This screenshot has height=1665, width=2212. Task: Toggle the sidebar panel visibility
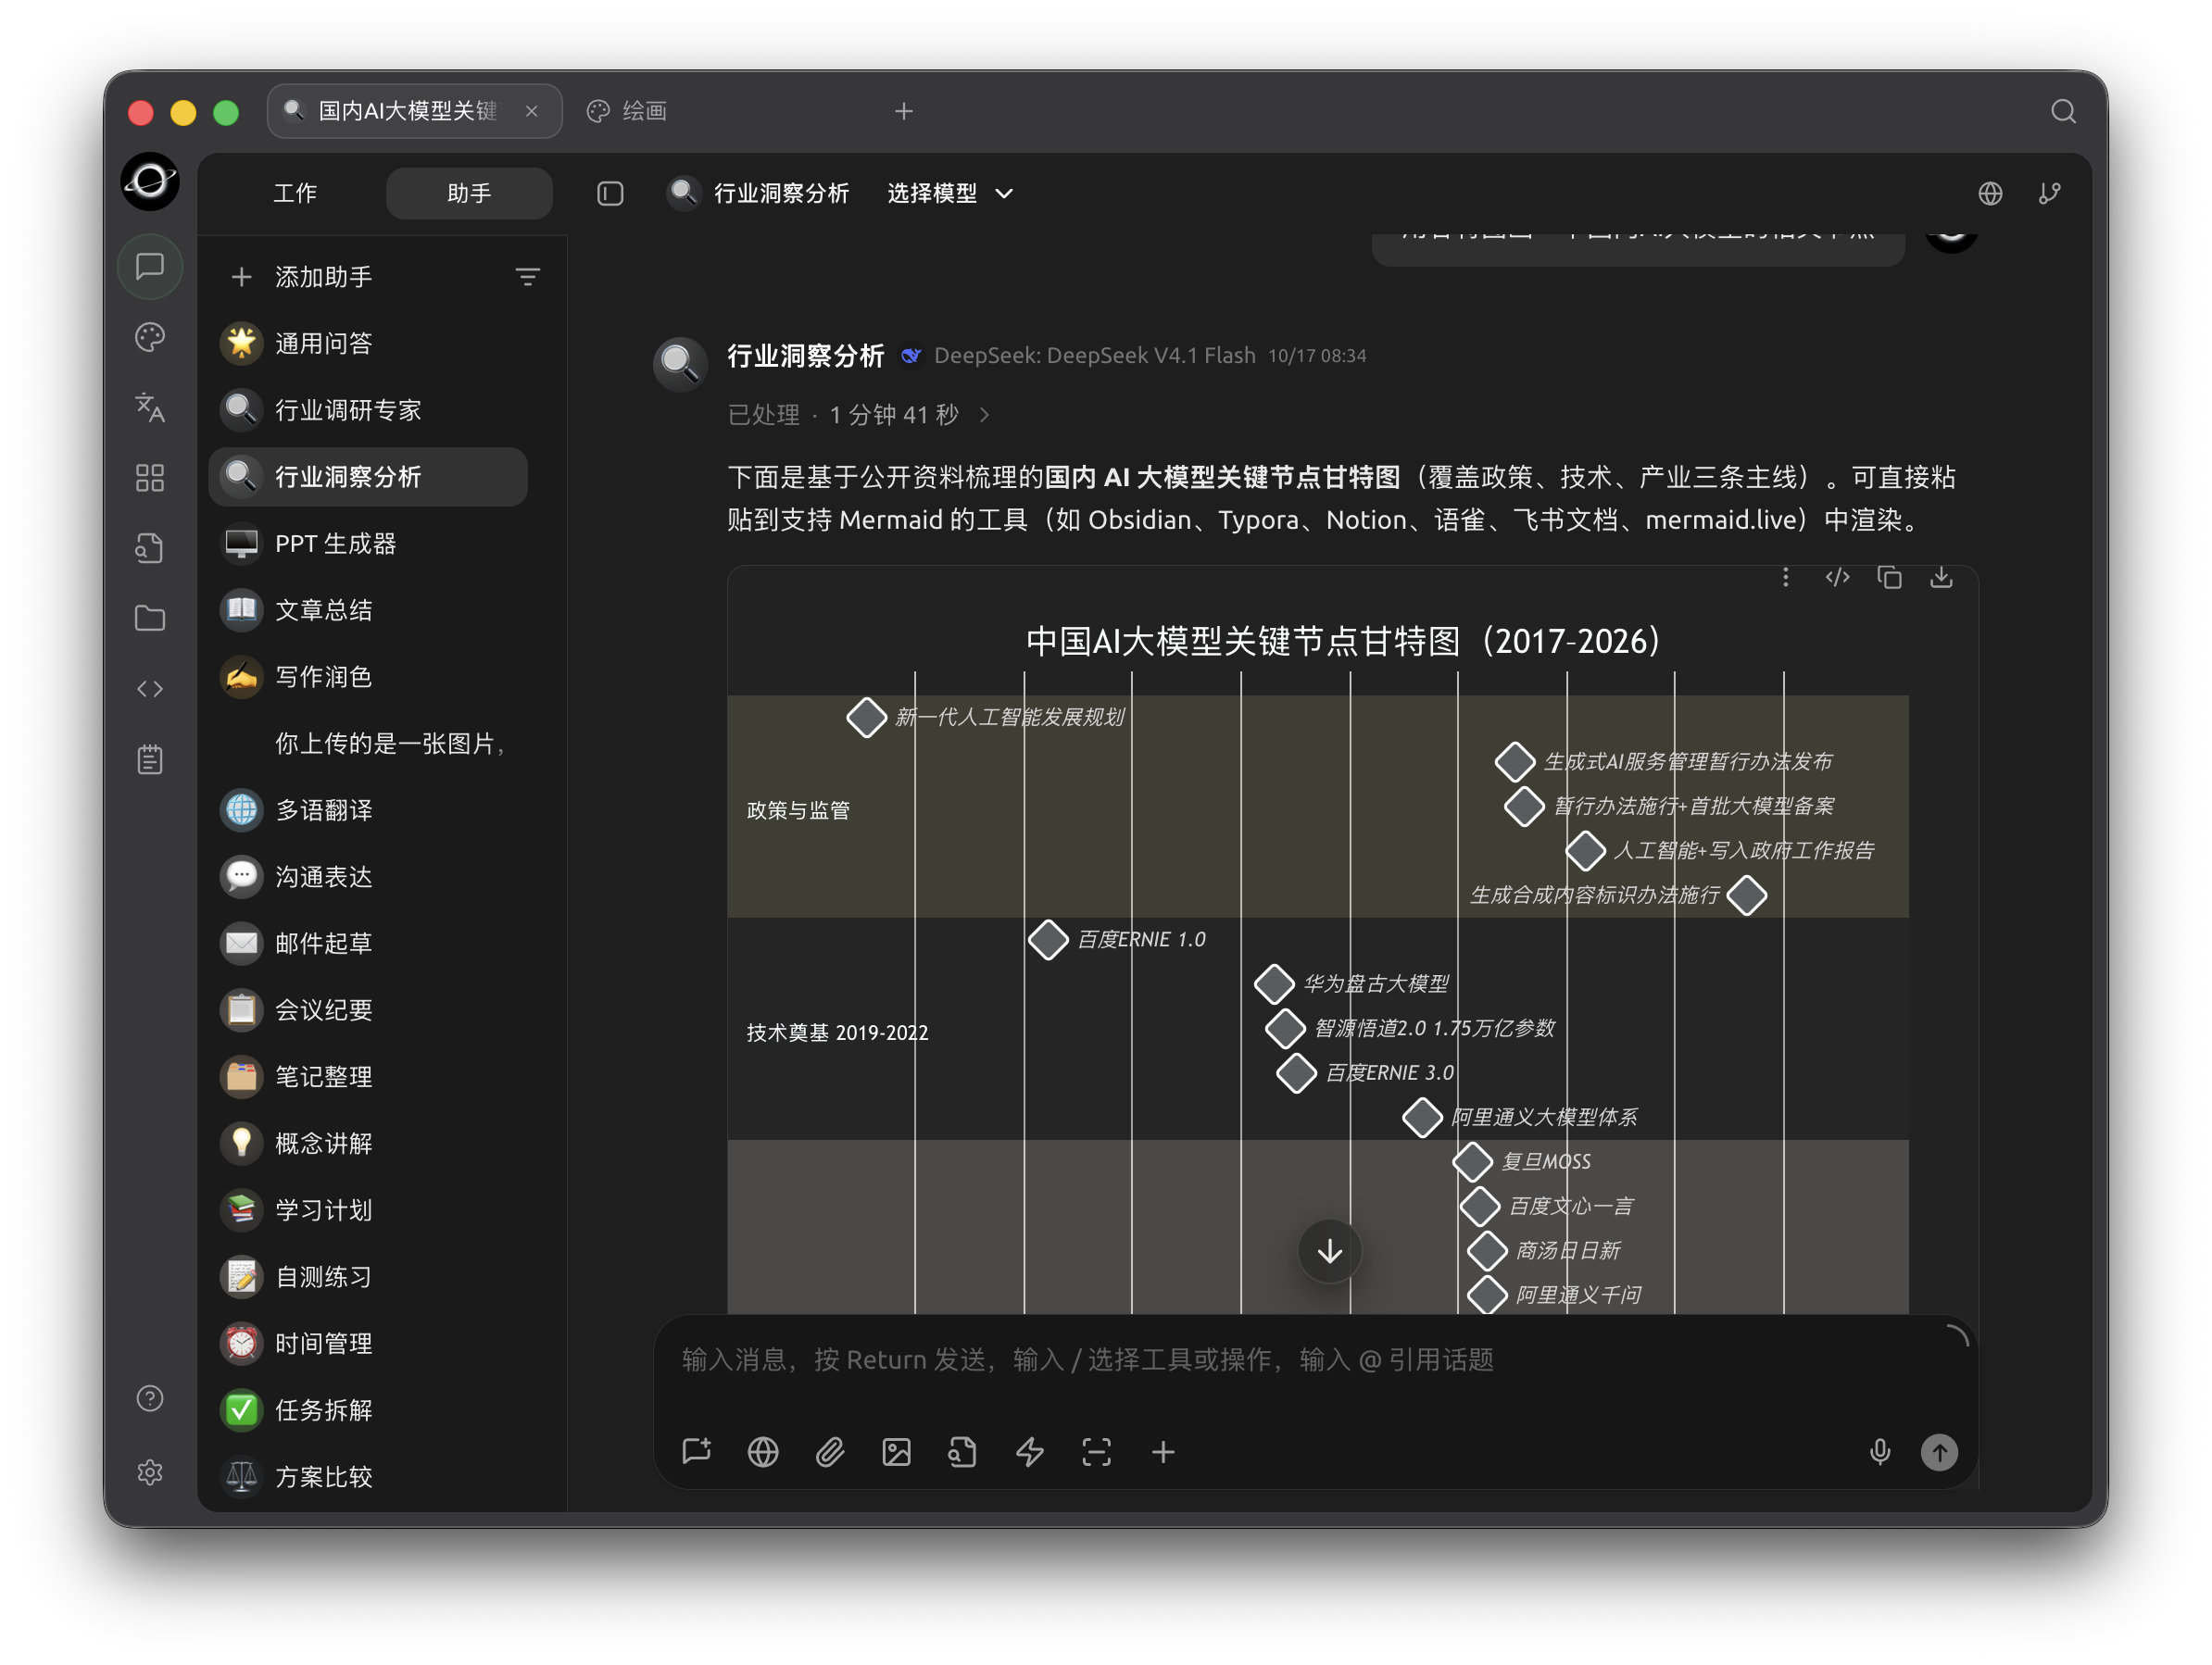pos(610,193)
